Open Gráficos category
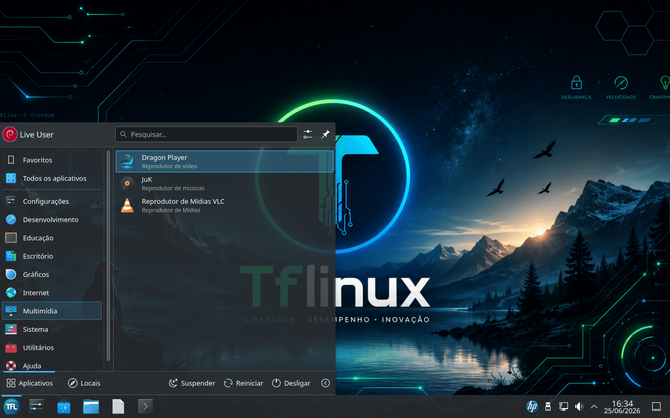The width and height of the screenshot is (670, 418). [x=52, y=274]
